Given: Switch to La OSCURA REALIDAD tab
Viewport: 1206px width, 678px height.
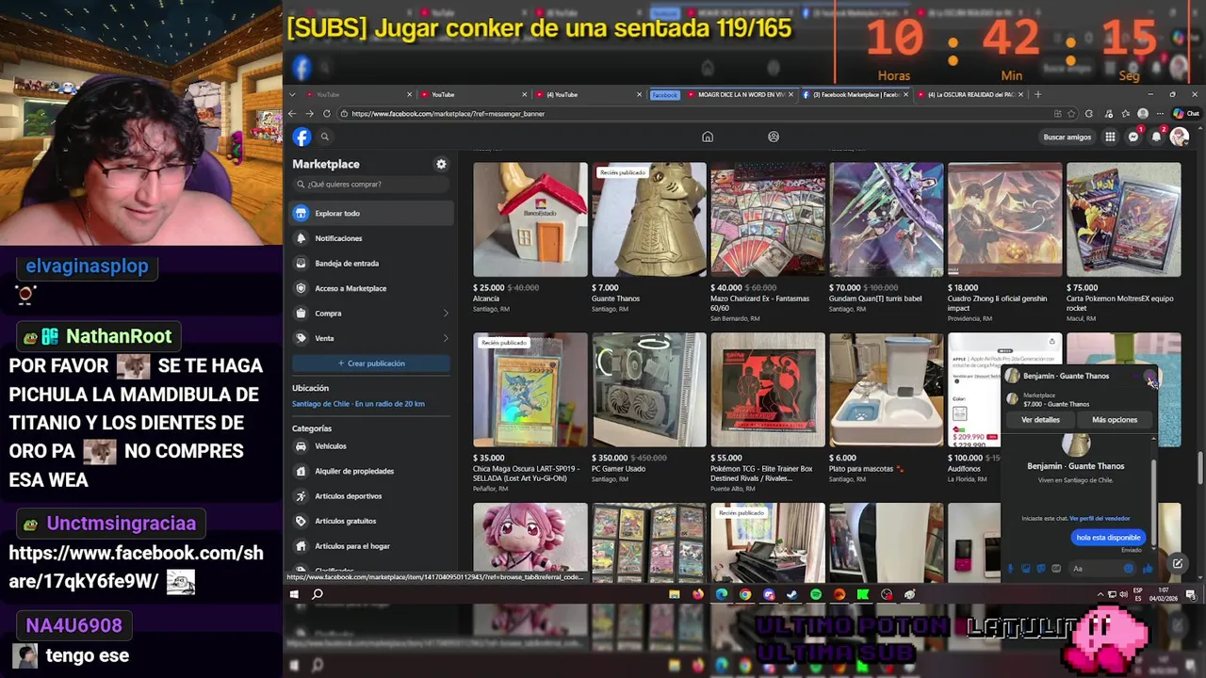Looking at the screenshot, I should click(971, 94).
